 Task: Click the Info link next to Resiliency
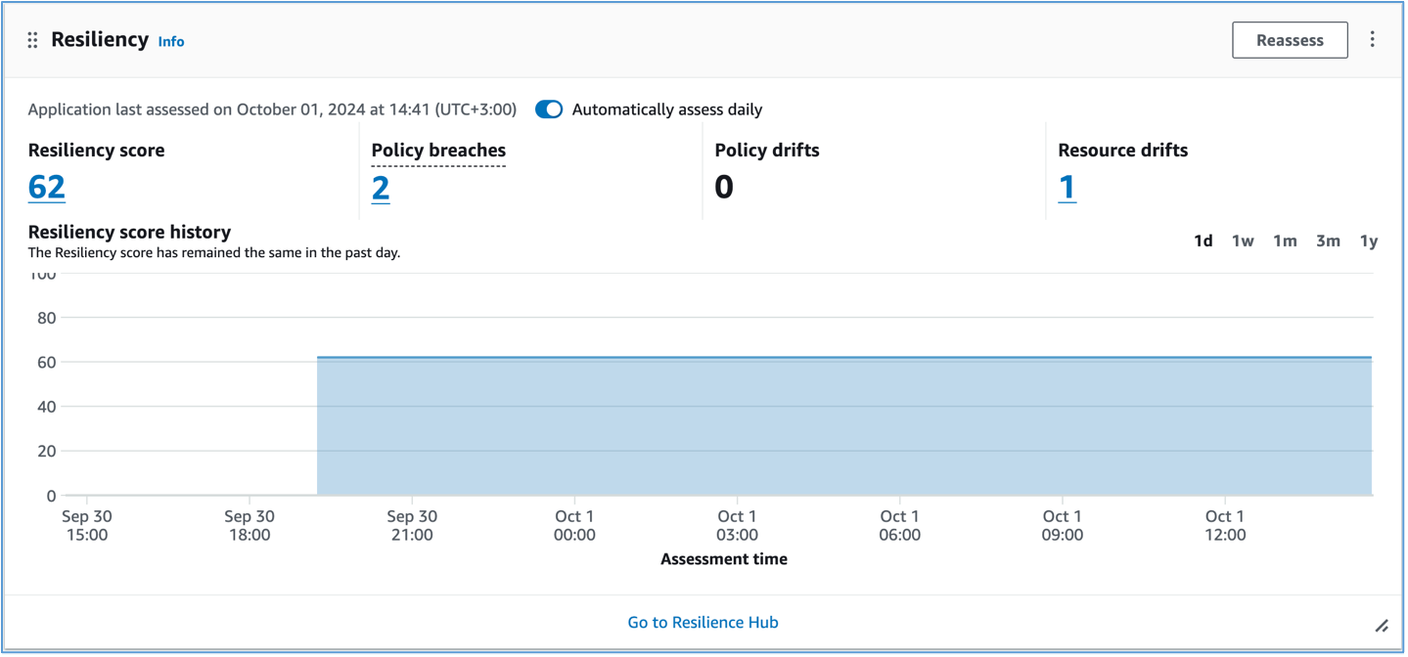171,41
